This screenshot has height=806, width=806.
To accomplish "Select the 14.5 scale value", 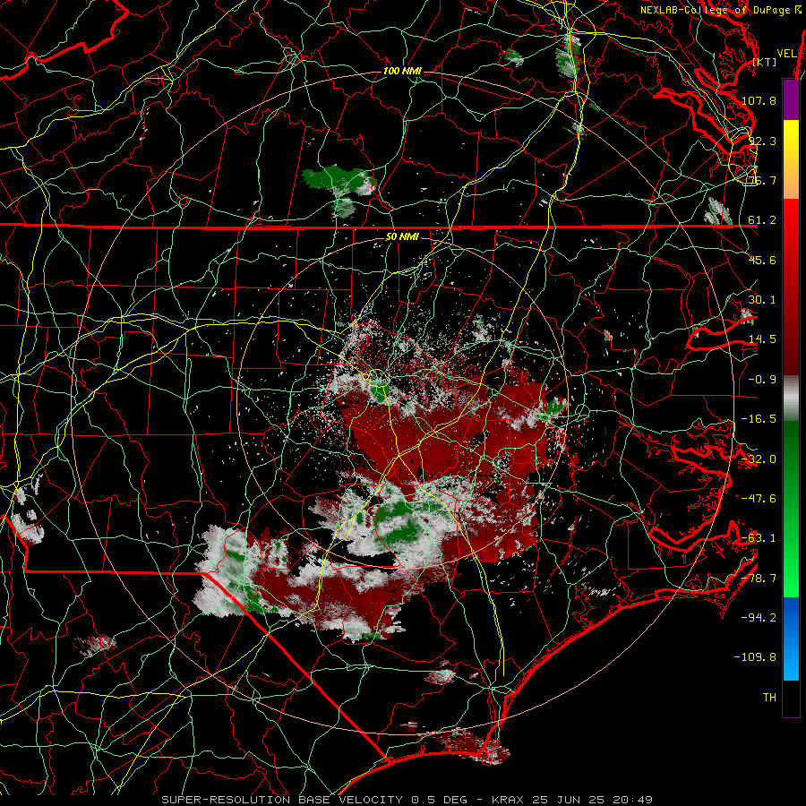I will point(762,339).
